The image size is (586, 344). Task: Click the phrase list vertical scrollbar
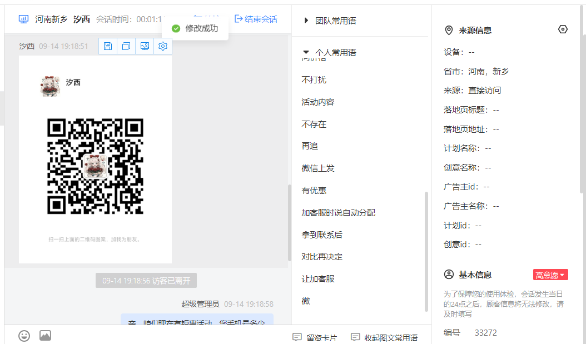tap(426, 251)
